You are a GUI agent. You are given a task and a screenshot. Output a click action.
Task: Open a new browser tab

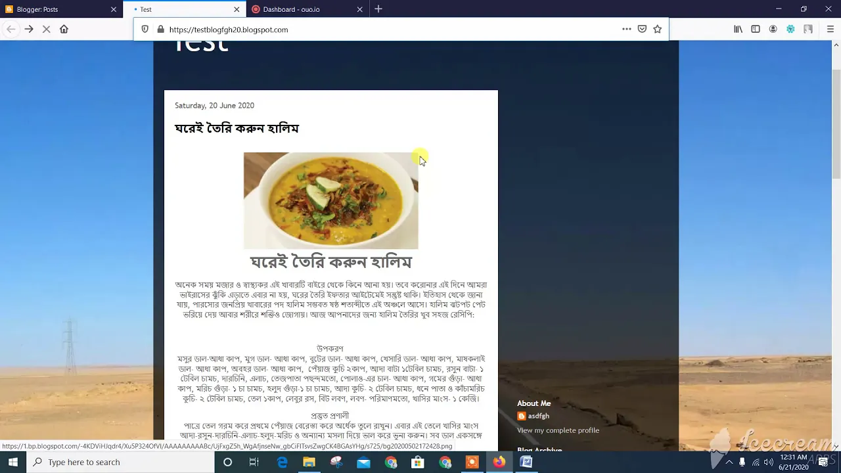378,9
